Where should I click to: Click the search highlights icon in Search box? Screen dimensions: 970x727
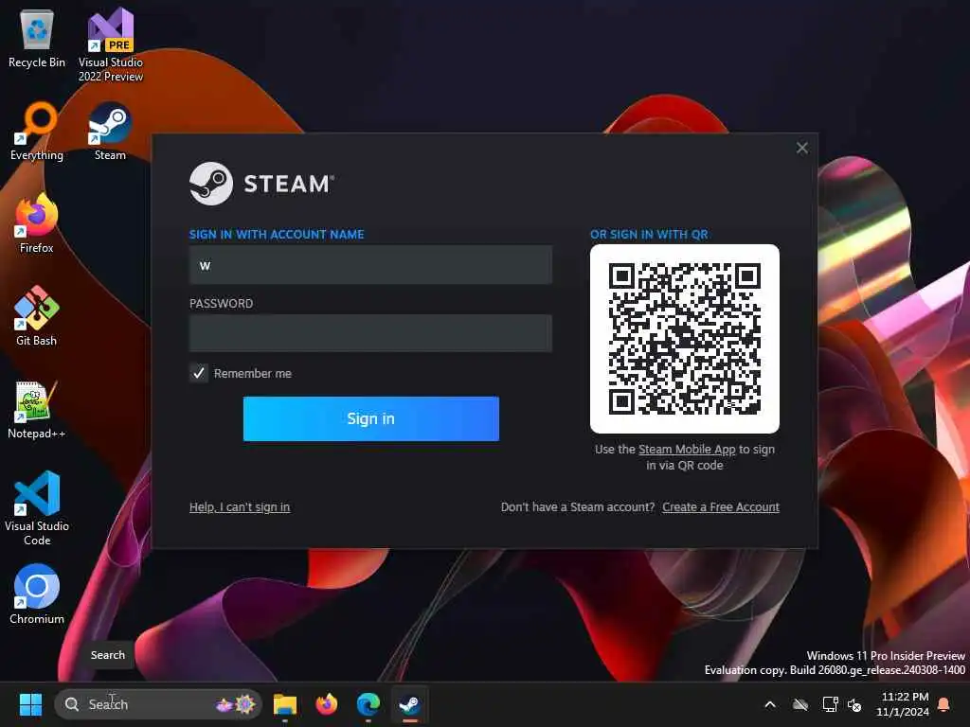(236, 704)
